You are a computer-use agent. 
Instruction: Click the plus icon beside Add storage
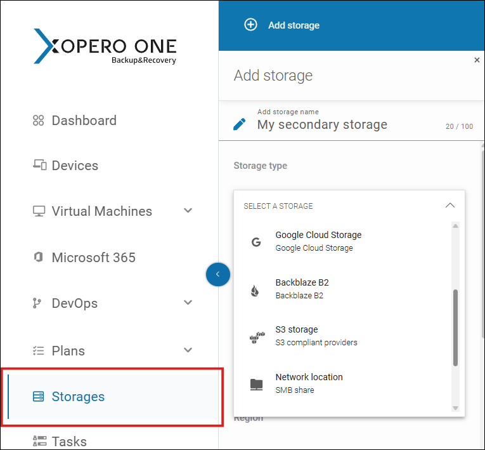pos(250,25)
